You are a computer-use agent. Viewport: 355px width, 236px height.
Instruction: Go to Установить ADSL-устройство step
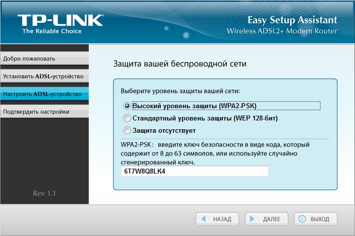(x=43, y=76)
